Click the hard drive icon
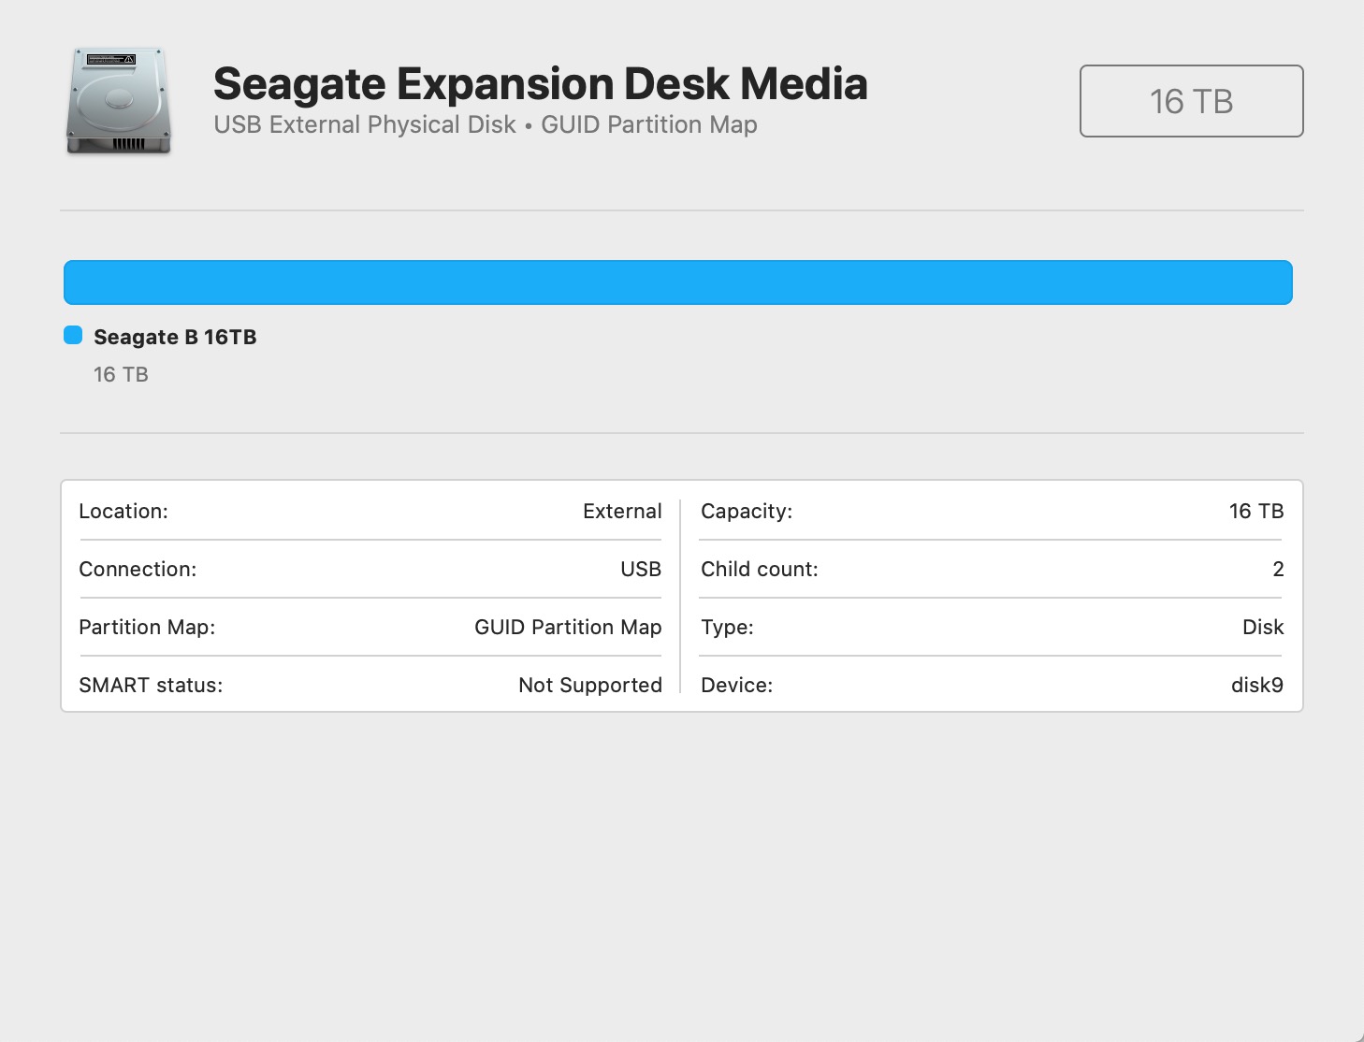Image resolution: width=1364 pixels, height=1042 pixels. click(x=119, y=100)
